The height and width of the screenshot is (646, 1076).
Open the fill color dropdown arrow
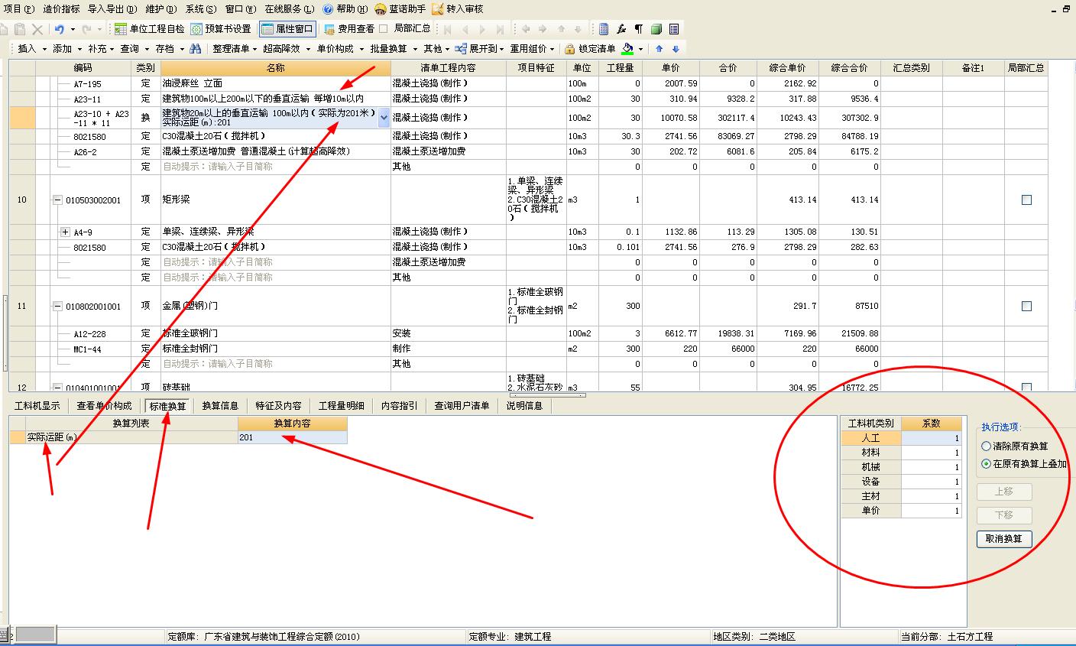[x=640, y=49]
